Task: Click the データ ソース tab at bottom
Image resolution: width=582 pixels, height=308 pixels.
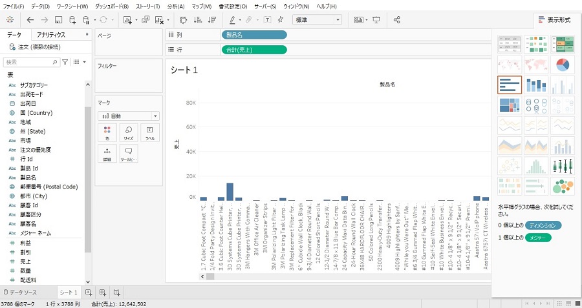Action: (x=23, y=293)
